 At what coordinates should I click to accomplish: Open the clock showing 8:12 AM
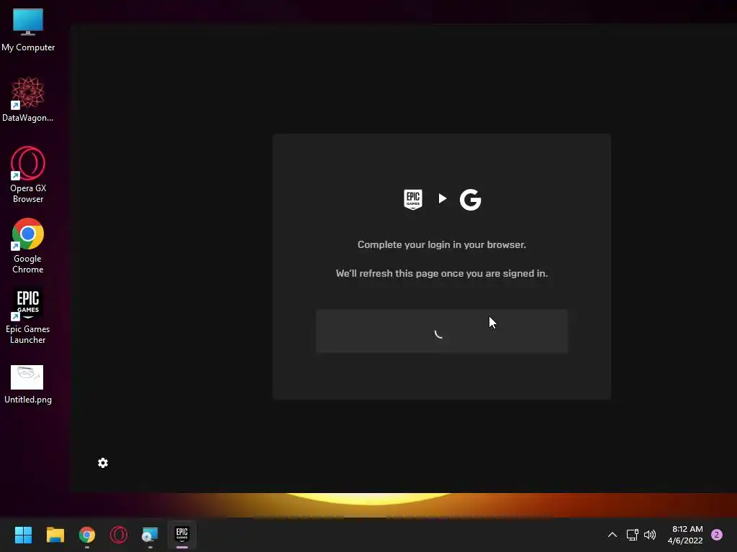tap(685, 535)
